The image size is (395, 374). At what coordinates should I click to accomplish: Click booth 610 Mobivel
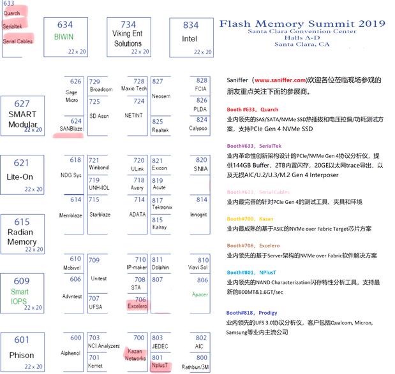[x=73, y=264]
